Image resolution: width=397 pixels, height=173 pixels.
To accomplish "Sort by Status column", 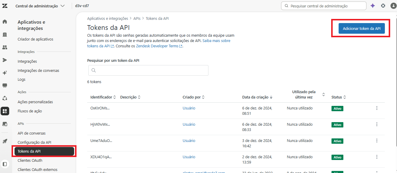I will (x=339, y=97).
